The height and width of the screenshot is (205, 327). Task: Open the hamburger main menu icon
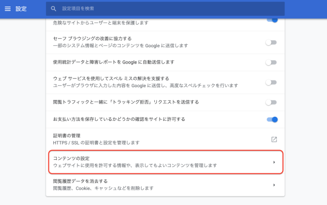click(x=8, y=9)
